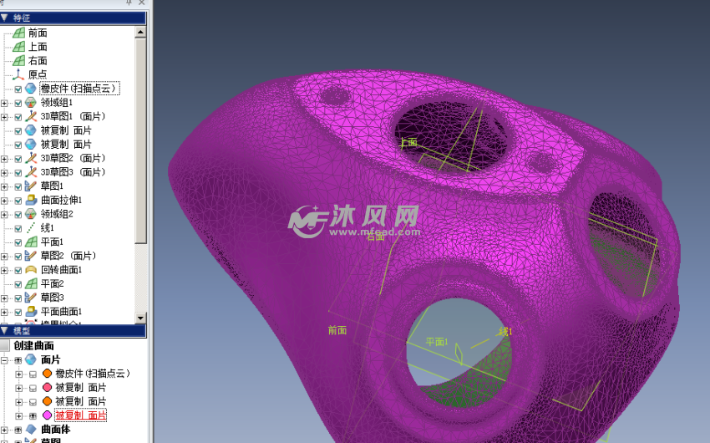Click the feature tree scrollbar down arrow

pos(141,318)
